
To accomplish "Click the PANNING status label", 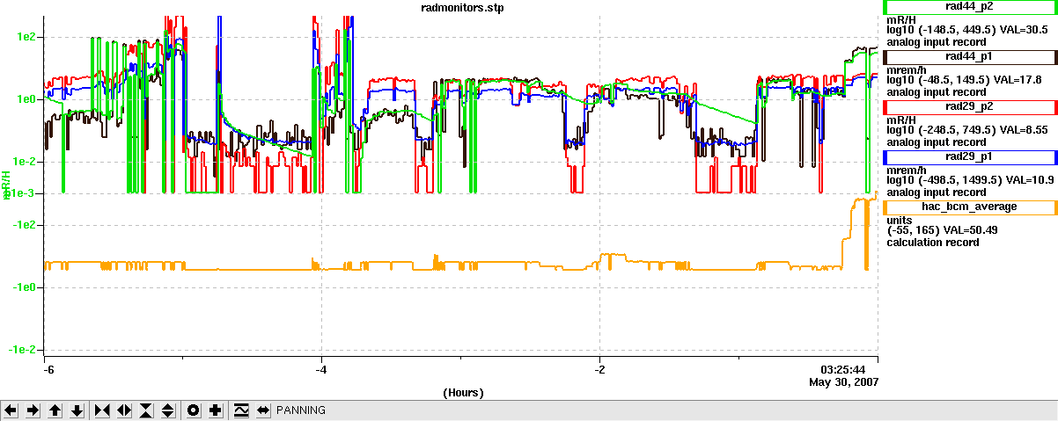I will [x=301, y=410].
